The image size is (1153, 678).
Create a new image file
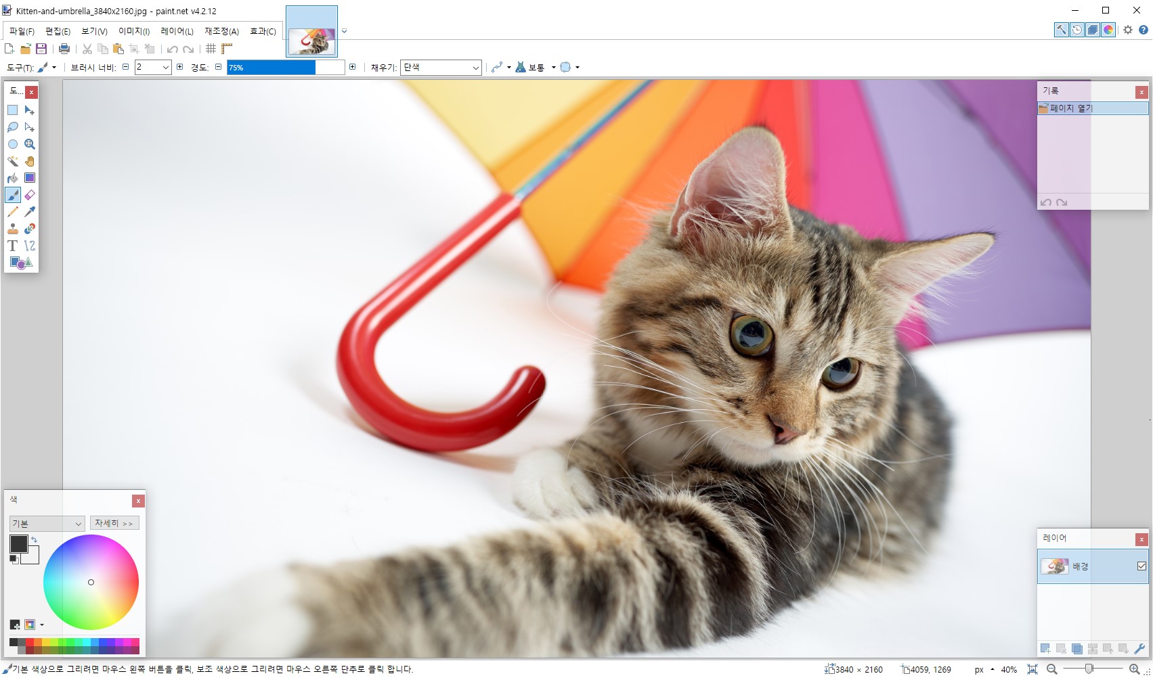click(9, 49)
